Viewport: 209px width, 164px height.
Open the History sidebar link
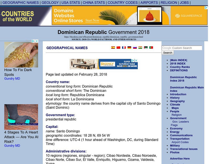(x=175, y=98)
